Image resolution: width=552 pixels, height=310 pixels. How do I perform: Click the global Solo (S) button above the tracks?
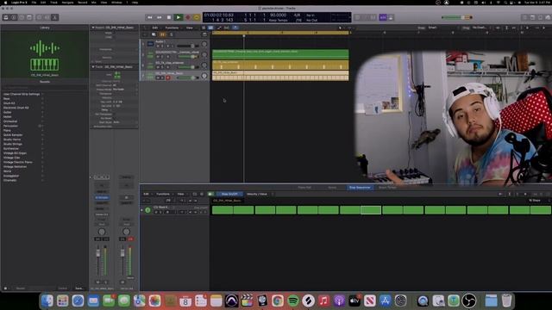click(172, 34)
